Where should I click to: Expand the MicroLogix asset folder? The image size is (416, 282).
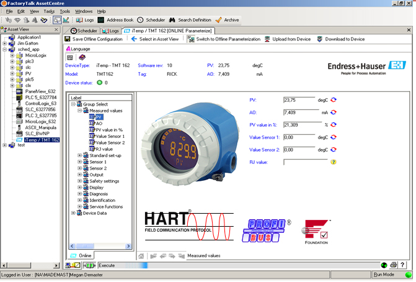tap(12, 55)
